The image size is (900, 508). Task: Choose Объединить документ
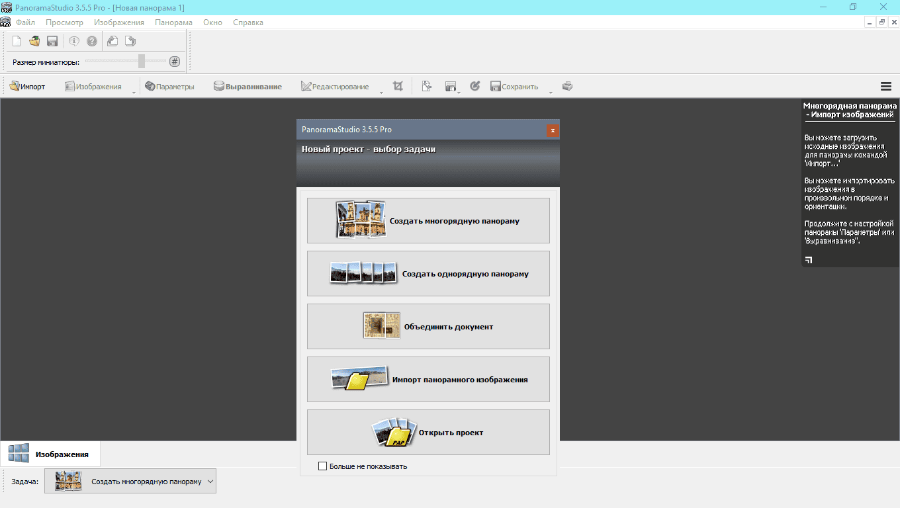click(x=428, y=327)
